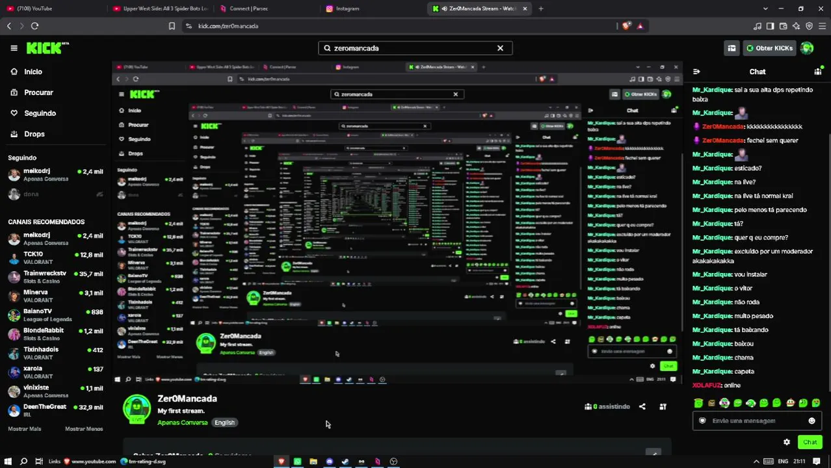This screenshot has width=831, height=468.
Task: Open the Brave Wallet icon
Action: pos(784,26)
